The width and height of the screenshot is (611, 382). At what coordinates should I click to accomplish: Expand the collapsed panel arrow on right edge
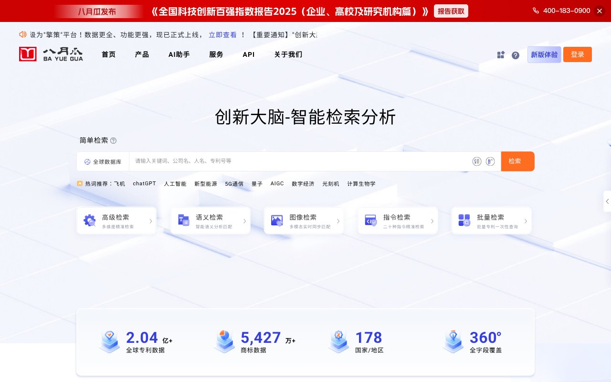(x=608, y=201)
